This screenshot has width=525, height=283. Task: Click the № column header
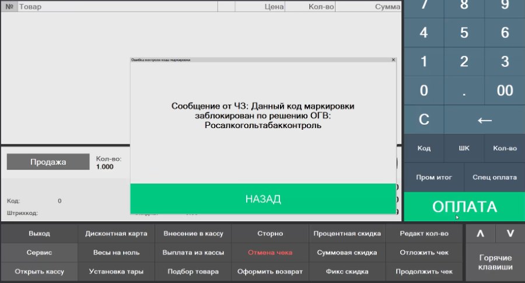click(x=9, y=6)
